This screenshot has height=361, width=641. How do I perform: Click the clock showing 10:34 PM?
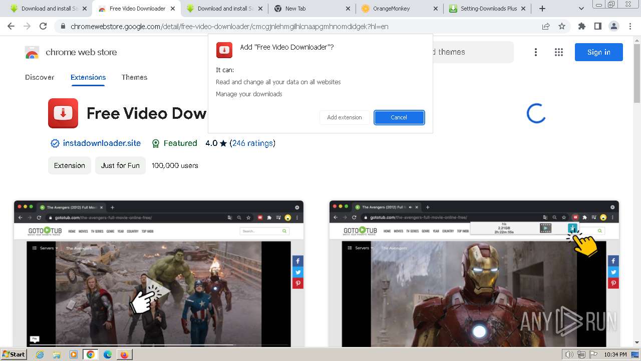point(615,354)
